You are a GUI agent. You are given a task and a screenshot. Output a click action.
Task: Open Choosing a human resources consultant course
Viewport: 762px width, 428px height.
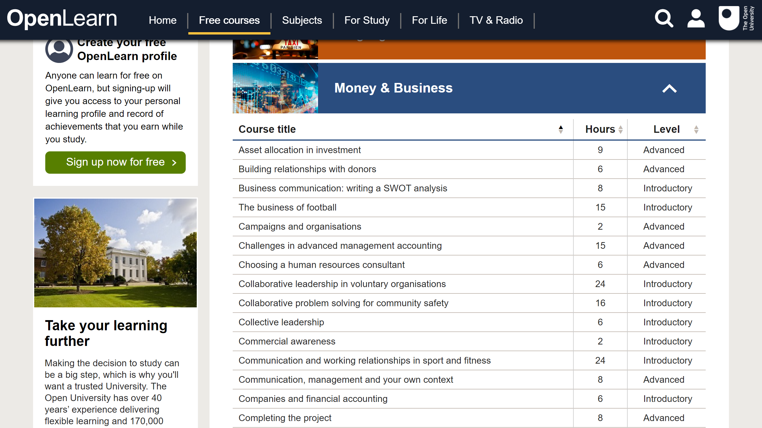322,265
